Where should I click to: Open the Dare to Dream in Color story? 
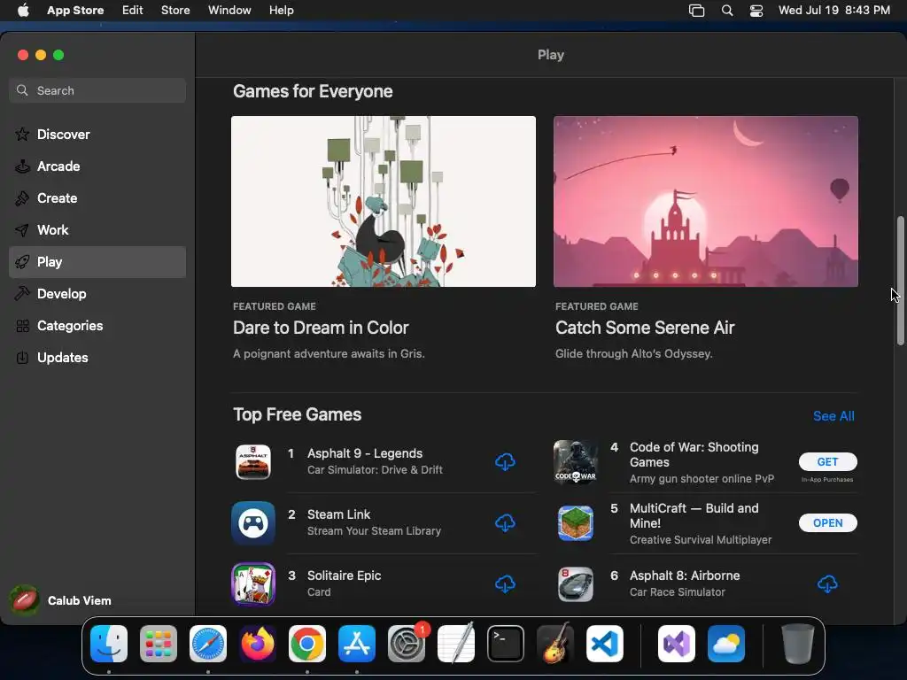pyautogui.click(x=321, y=328)
